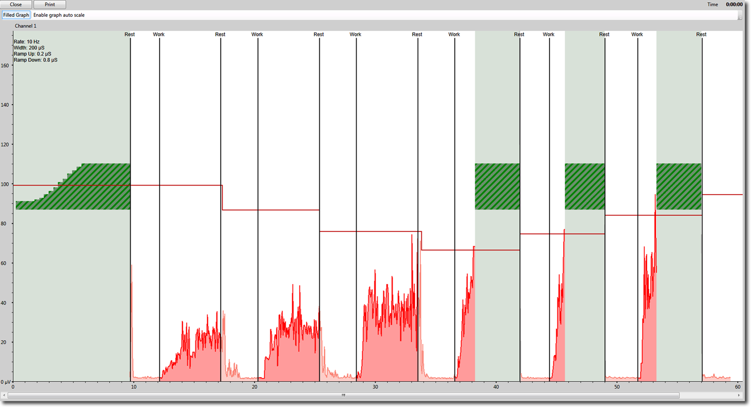Click the Print button

[x=50, y=5]
